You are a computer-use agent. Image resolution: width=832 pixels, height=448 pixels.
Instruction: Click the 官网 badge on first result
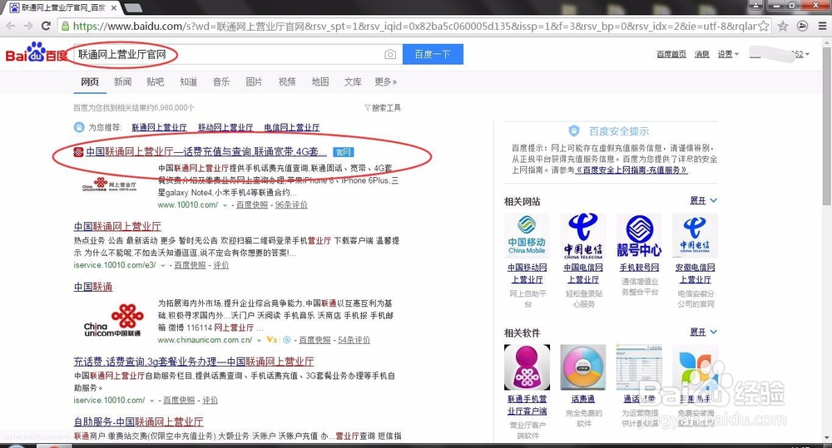[x=344, y=152]
